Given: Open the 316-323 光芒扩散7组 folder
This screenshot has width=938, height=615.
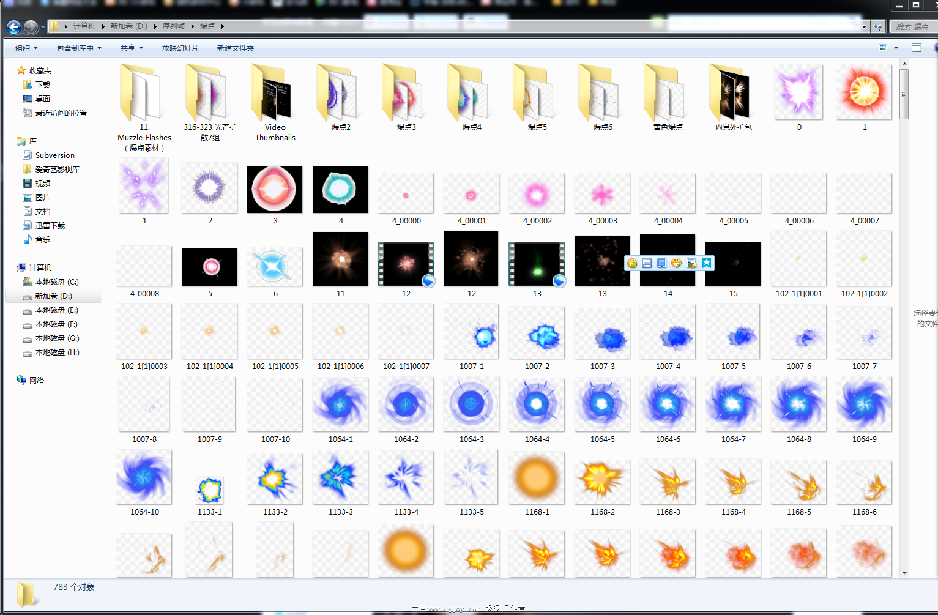Looking at the screenshot, I should click(x=210, y=102).
